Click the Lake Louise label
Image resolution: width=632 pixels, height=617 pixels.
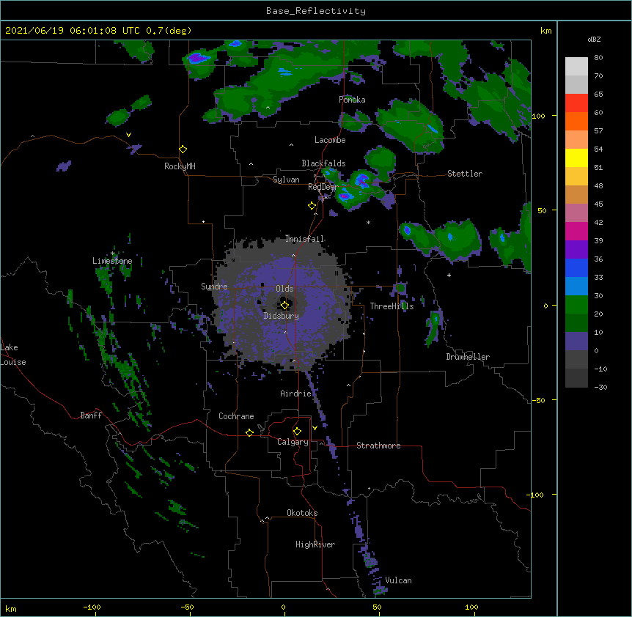pos(13,355)
